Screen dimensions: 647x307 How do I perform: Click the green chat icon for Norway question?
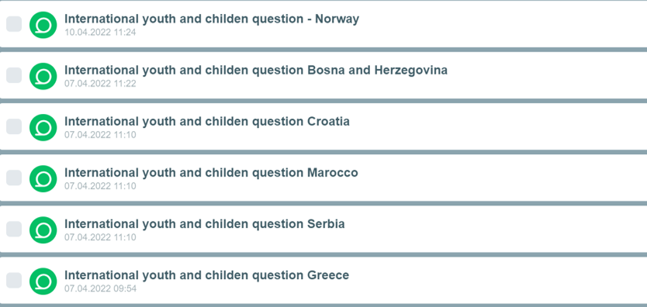(43, 25)
